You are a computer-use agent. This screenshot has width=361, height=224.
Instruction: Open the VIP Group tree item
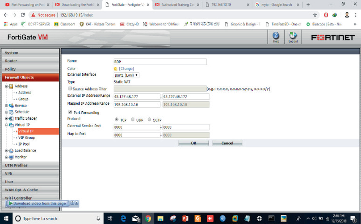tap(27, 138)
